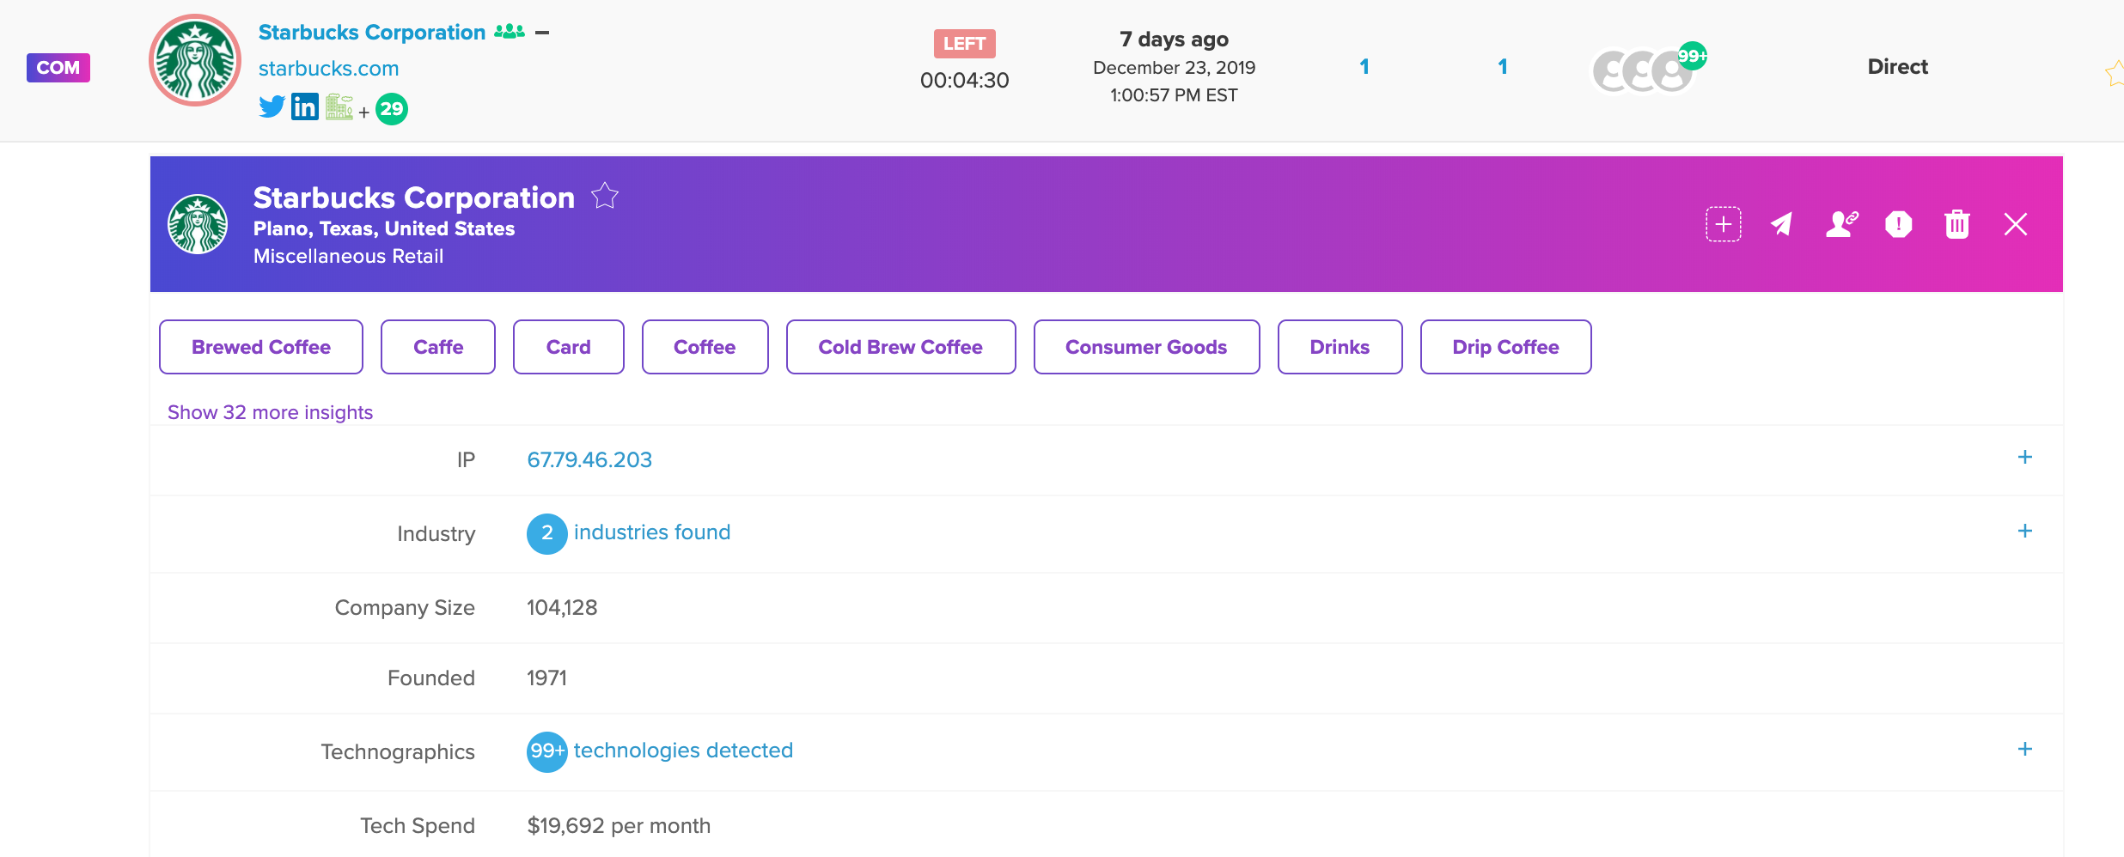This screenshot has height=857, width=2124.
Task: Select the Card insight tag
Action: [x=569, y=347]
